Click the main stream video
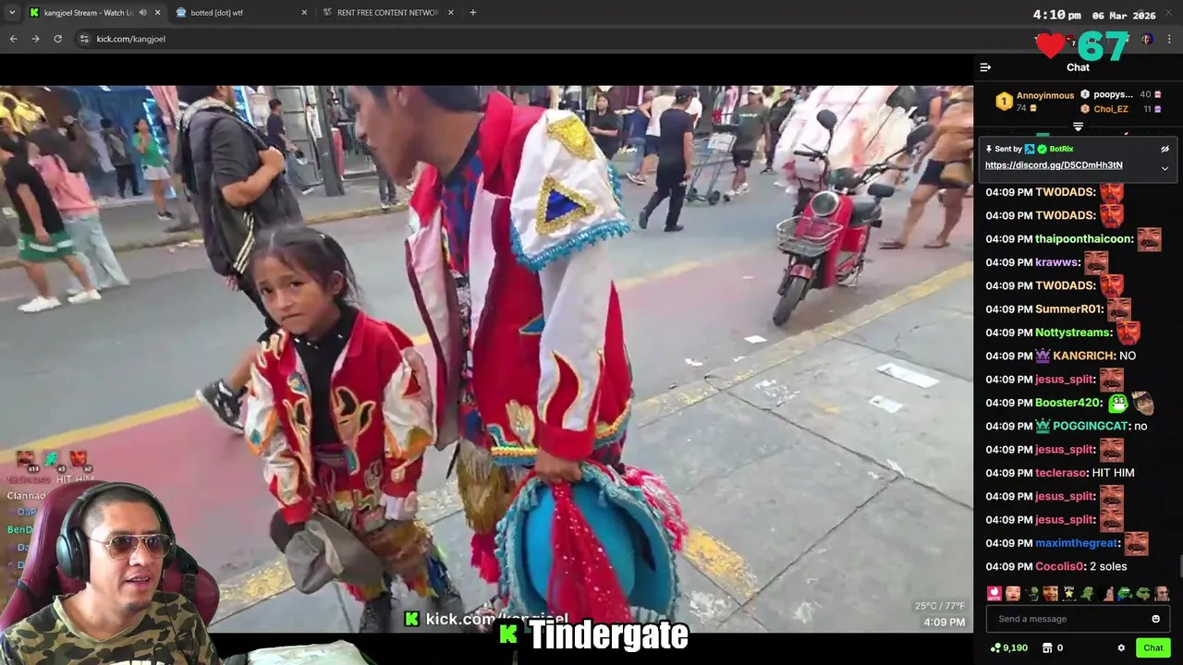The image size is (1183, 665). click(x=486, y=359)
